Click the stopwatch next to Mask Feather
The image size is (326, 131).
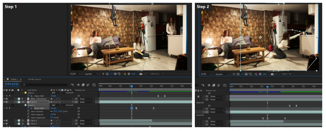click(x=29, y=111)
